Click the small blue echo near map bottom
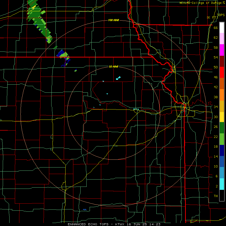The image size is (226, 226). 85,210
